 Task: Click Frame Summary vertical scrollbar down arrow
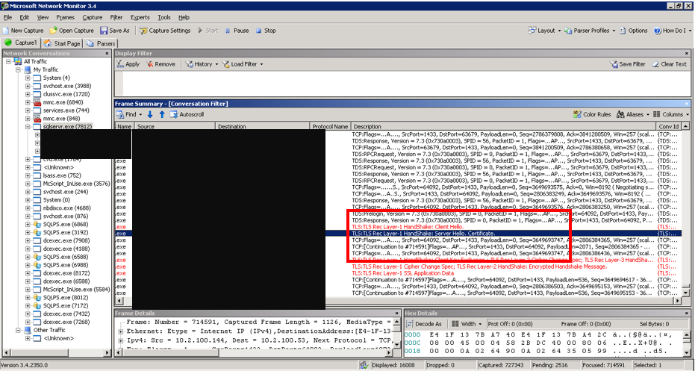tap(686, 293)
